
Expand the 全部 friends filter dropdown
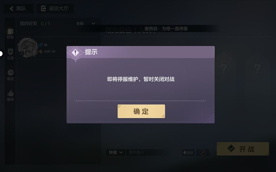click(x=86, y=23)
